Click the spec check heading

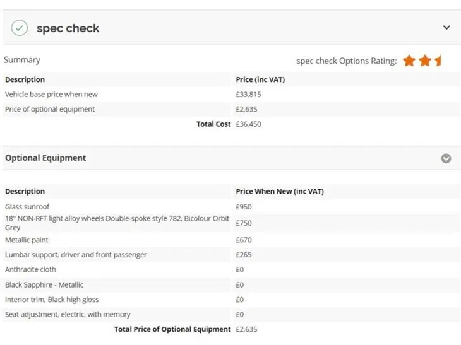(68, 28)
